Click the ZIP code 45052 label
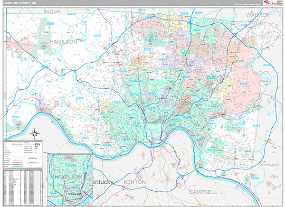Image resolution: width=285 pixels, height=207 pixels. tap(16, 116)
